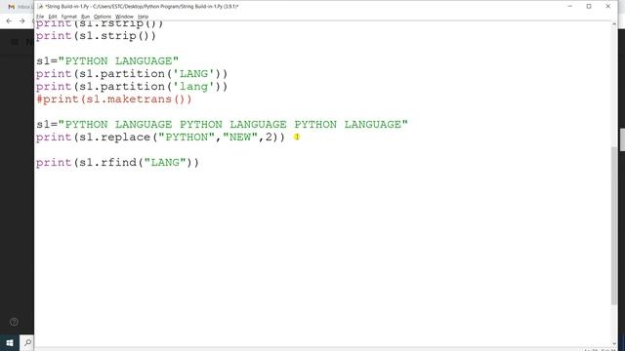Open the File menu in IDLE

pos(40,17)
